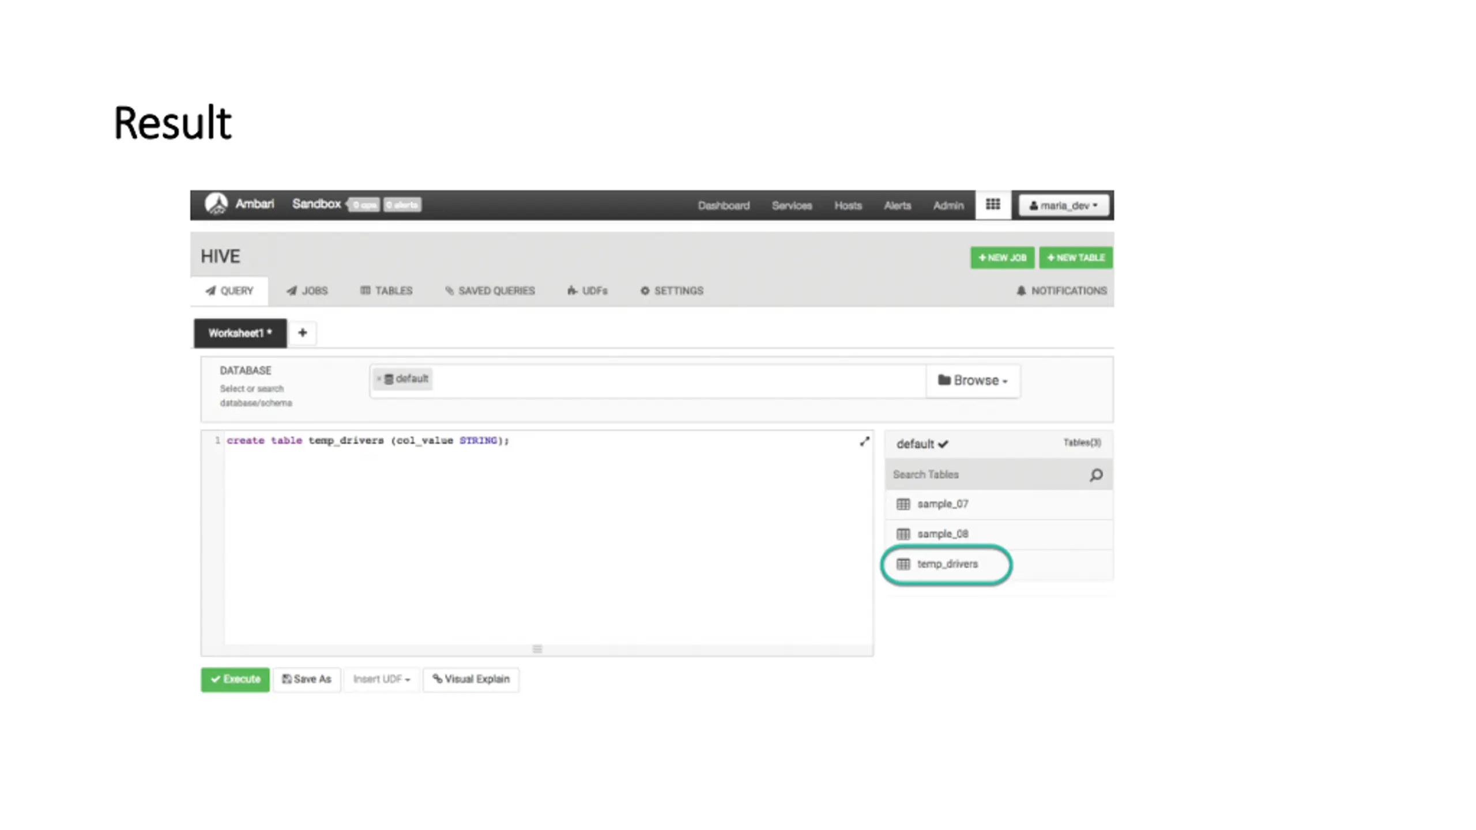Screen dimensions: 1476x830
Task: Click the 0 ops badge
Action: (365, 205)
